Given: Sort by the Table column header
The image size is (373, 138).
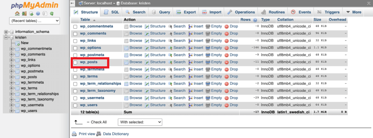Looking at the screenshot, I should (85, 20).
